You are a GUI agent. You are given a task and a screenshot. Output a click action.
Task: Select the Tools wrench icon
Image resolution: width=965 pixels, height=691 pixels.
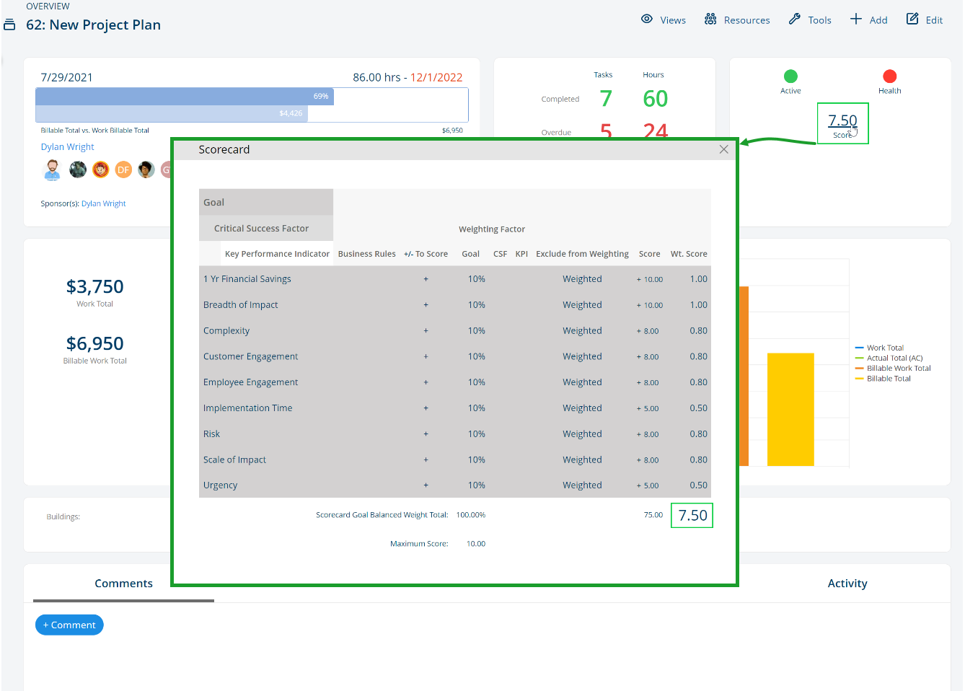[x=793, y=19]
